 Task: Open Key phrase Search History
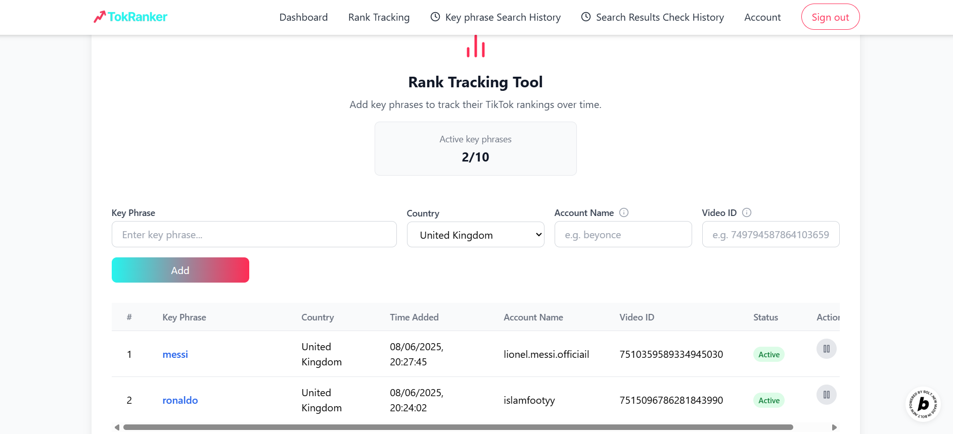point(495,17)
